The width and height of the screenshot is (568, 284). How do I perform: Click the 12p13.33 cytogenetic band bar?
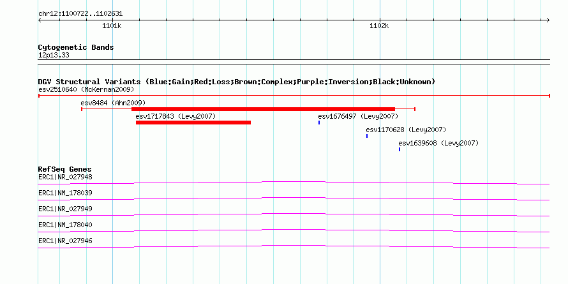[x=294, y=62]
